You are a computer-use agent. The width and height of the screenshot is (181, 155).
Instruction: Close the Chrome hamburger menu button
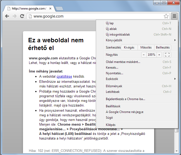point(174,16)
